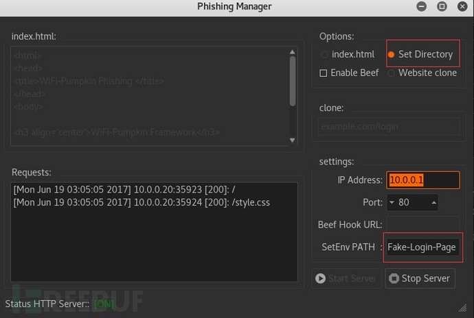Click the Stop Server button
Screen dimensions: 474x318
tap(420, 278)
